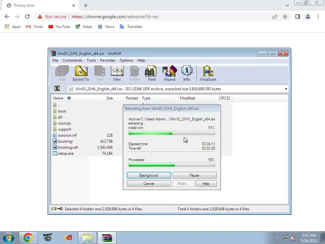
Task: Open the Chrome profile menu
Action: point(308,17)
